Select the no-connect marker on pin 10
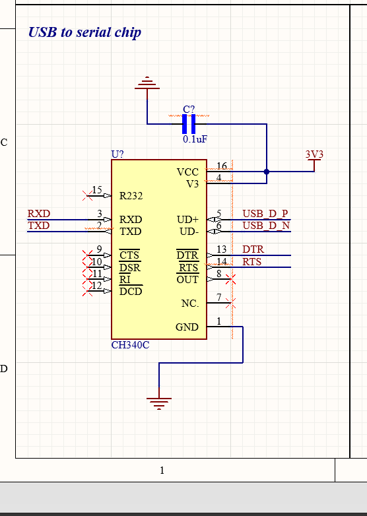The width and height of the screenshot is (367, 516). tap(87, 267)
